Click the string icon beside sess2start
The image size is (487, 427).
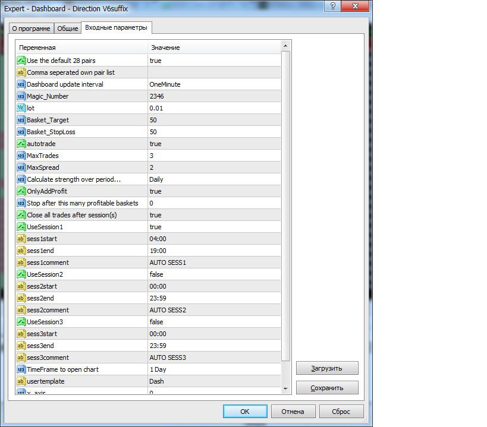[x=21, y=286]
